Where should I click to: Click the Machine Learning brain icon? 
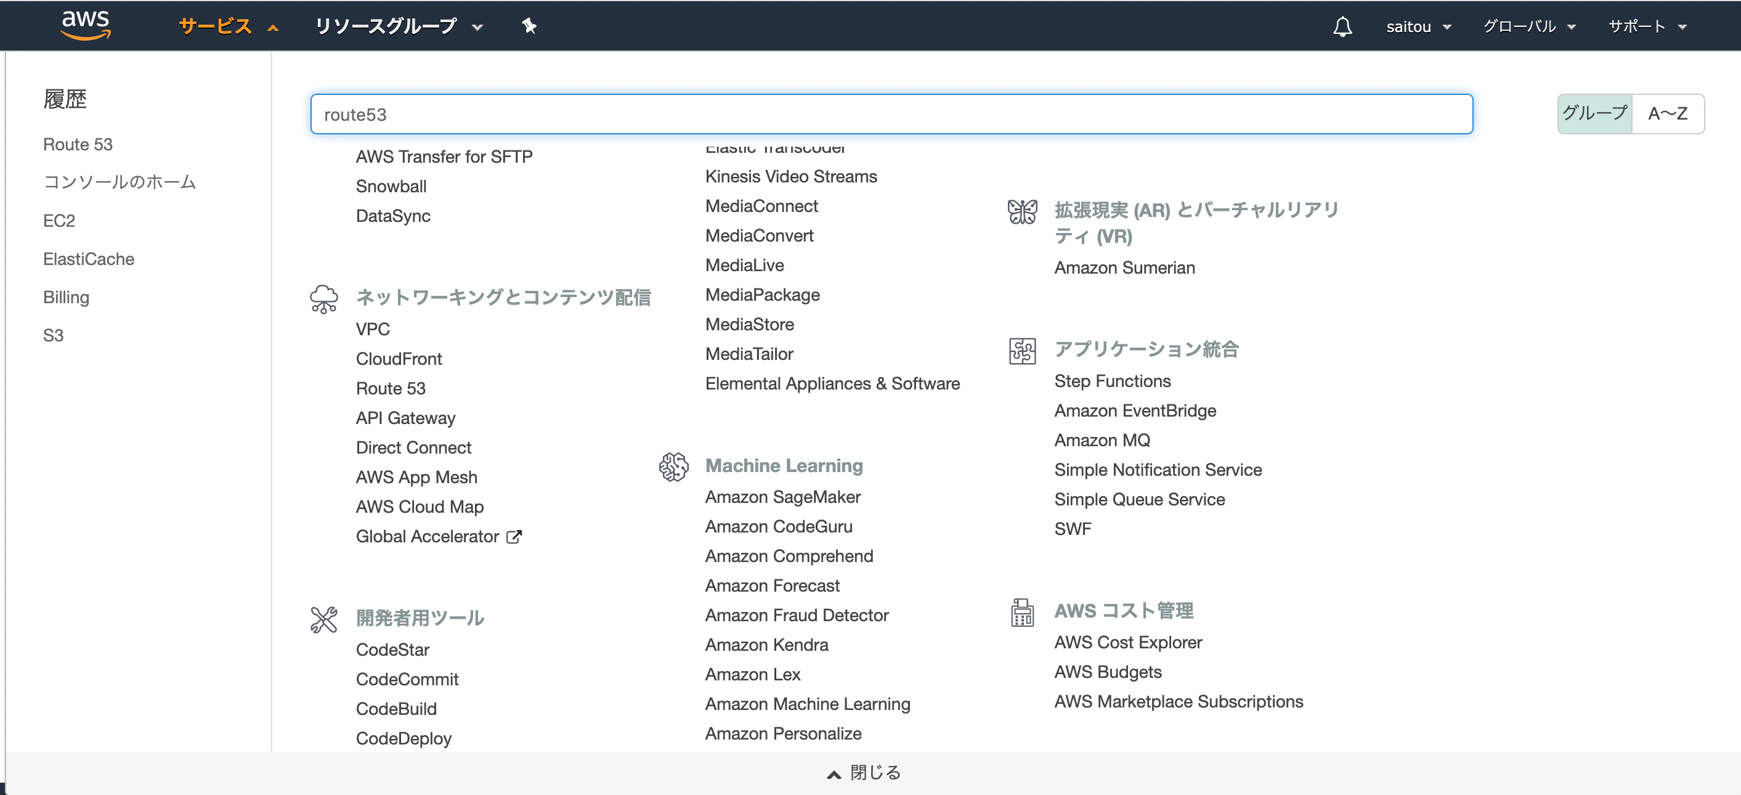(673, 467)
